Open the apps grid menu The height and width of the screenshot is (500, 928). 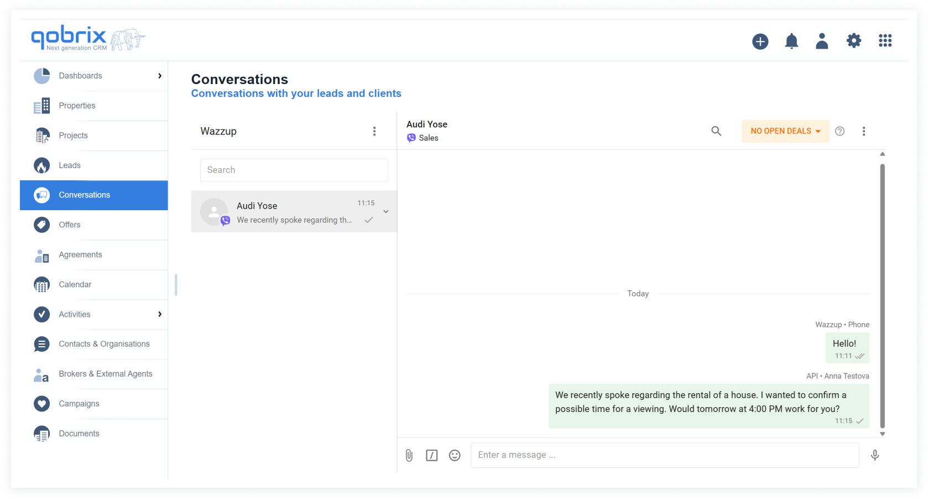[x=885, y=40]
